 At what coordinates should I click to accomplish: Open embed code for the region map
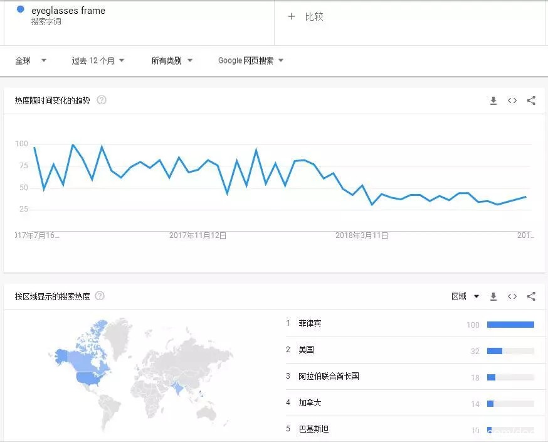pos(512,295)
